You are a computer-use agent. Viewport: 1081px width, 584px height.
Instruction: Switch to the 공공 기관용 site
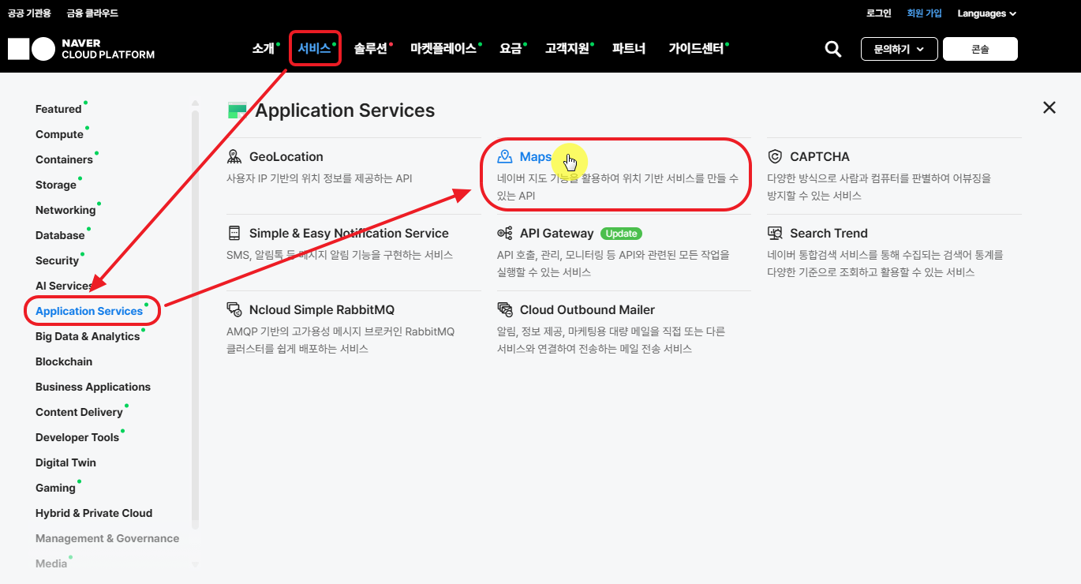coord(29,13)
